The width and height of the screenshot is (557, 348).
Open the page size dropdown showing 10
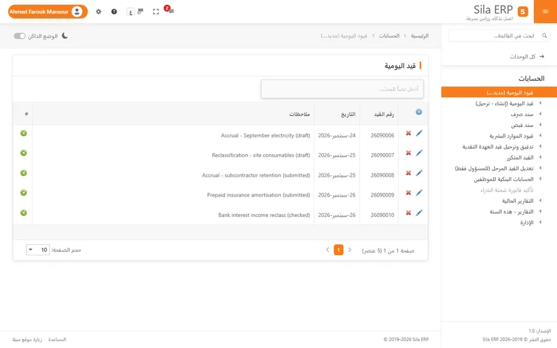click(38, 249)
